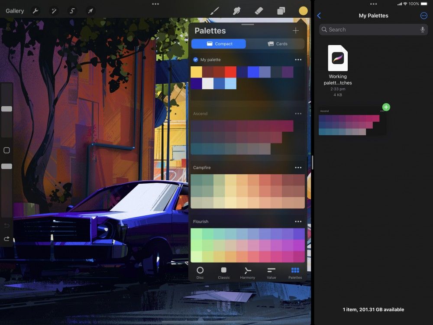Switch to Compact palette view
This screenshot has width=433, height=325.
point(220,44)
